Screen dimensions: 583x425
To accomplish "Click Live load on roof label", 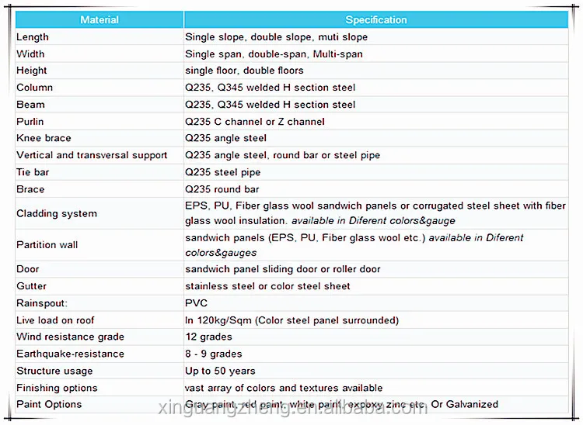I will (55, 320).
